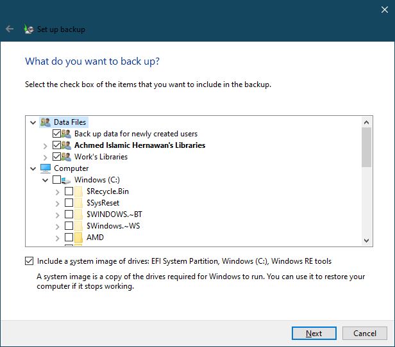This screenshot has height=347, width=395.
Task: Click the Work's Libraries users icon
Action: tap(67, 157)
